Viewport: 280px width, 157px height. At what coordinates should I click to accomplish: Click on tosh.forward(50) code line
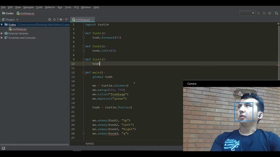tap(107, 38)
